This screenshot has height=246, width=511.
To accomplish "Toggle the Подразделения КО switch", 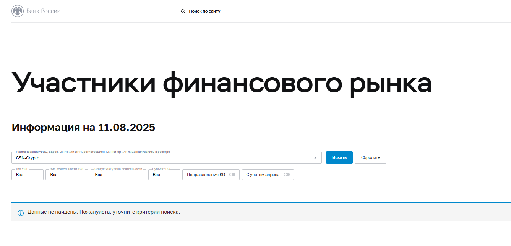I will click(232, 175).
